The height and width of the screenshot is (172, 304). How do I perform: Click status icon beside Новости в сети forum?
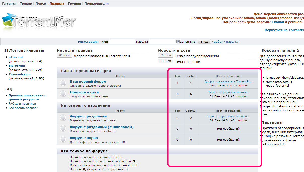pyautogui.click(x=63, y=94)
